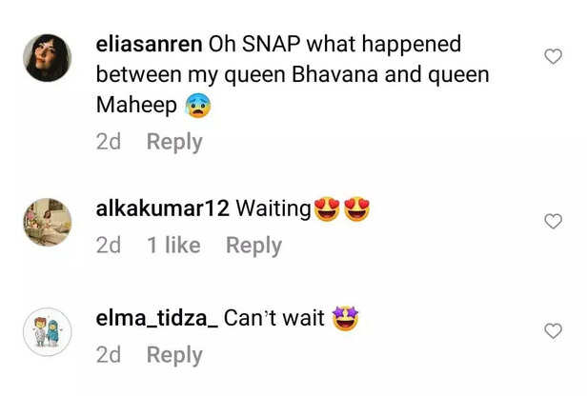587x396 pixels.
Task: Click the fearful face emoji after Maheep
Action: 197,105
